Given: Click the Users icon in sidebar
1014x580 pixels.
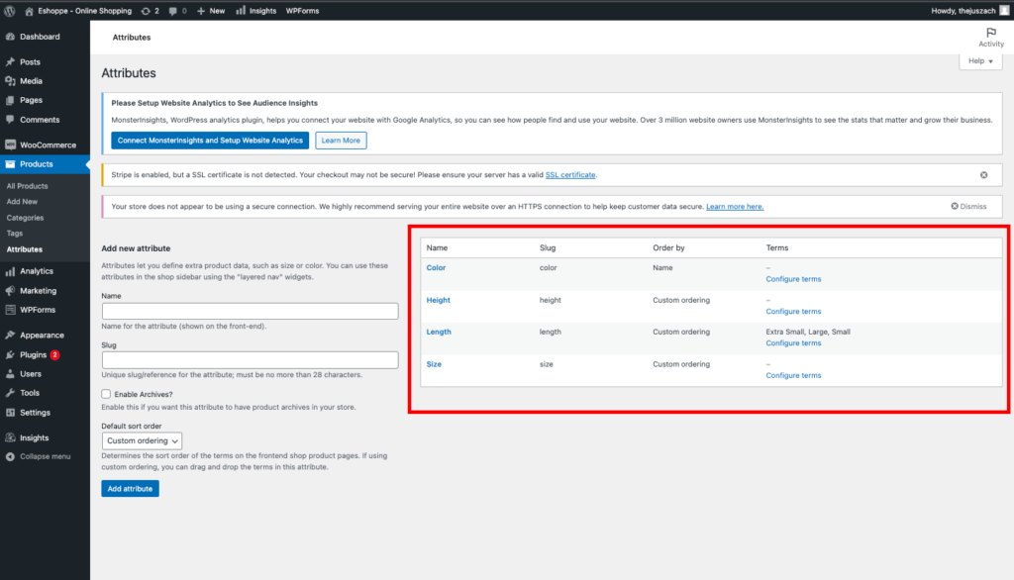Looking at the screenshot, I should click(x=10, y=374).
